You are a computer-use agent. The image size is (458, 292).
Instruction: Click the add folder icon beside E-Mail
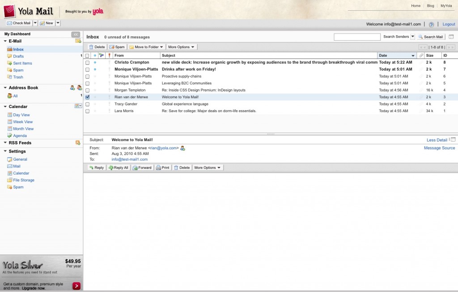78,41
